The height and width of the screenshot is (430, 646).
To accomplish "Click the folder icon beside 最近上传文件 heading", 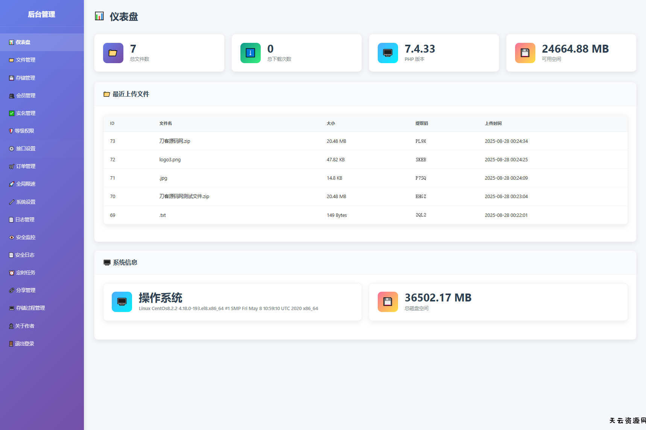I will tap(106, 94).
